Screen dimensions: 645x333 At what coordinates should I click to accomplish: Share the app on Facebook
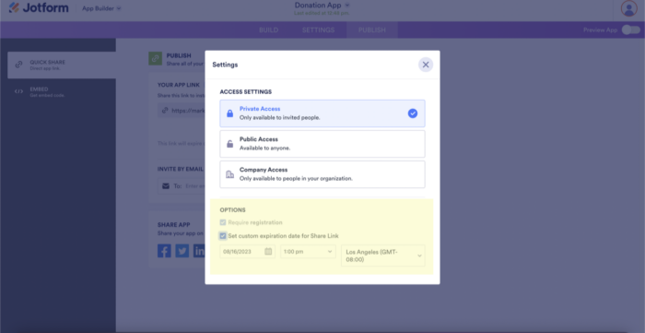164,251
